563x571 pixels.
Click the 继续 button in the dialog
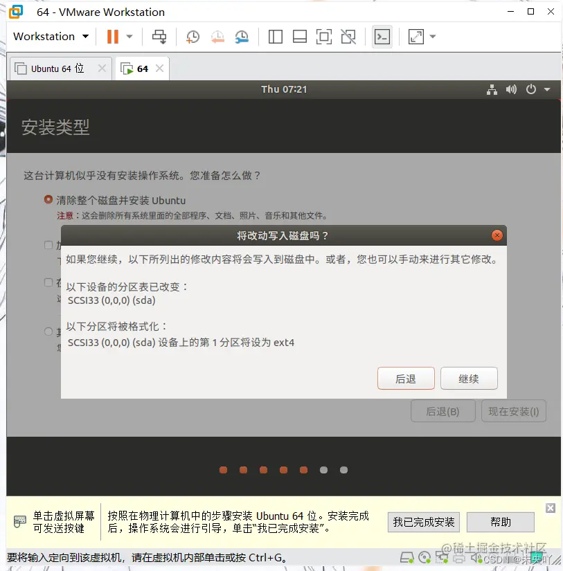pyautogui.click(x=469, y=379)
